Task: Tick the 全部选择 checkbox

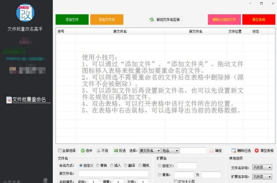Action: [60, 150]
